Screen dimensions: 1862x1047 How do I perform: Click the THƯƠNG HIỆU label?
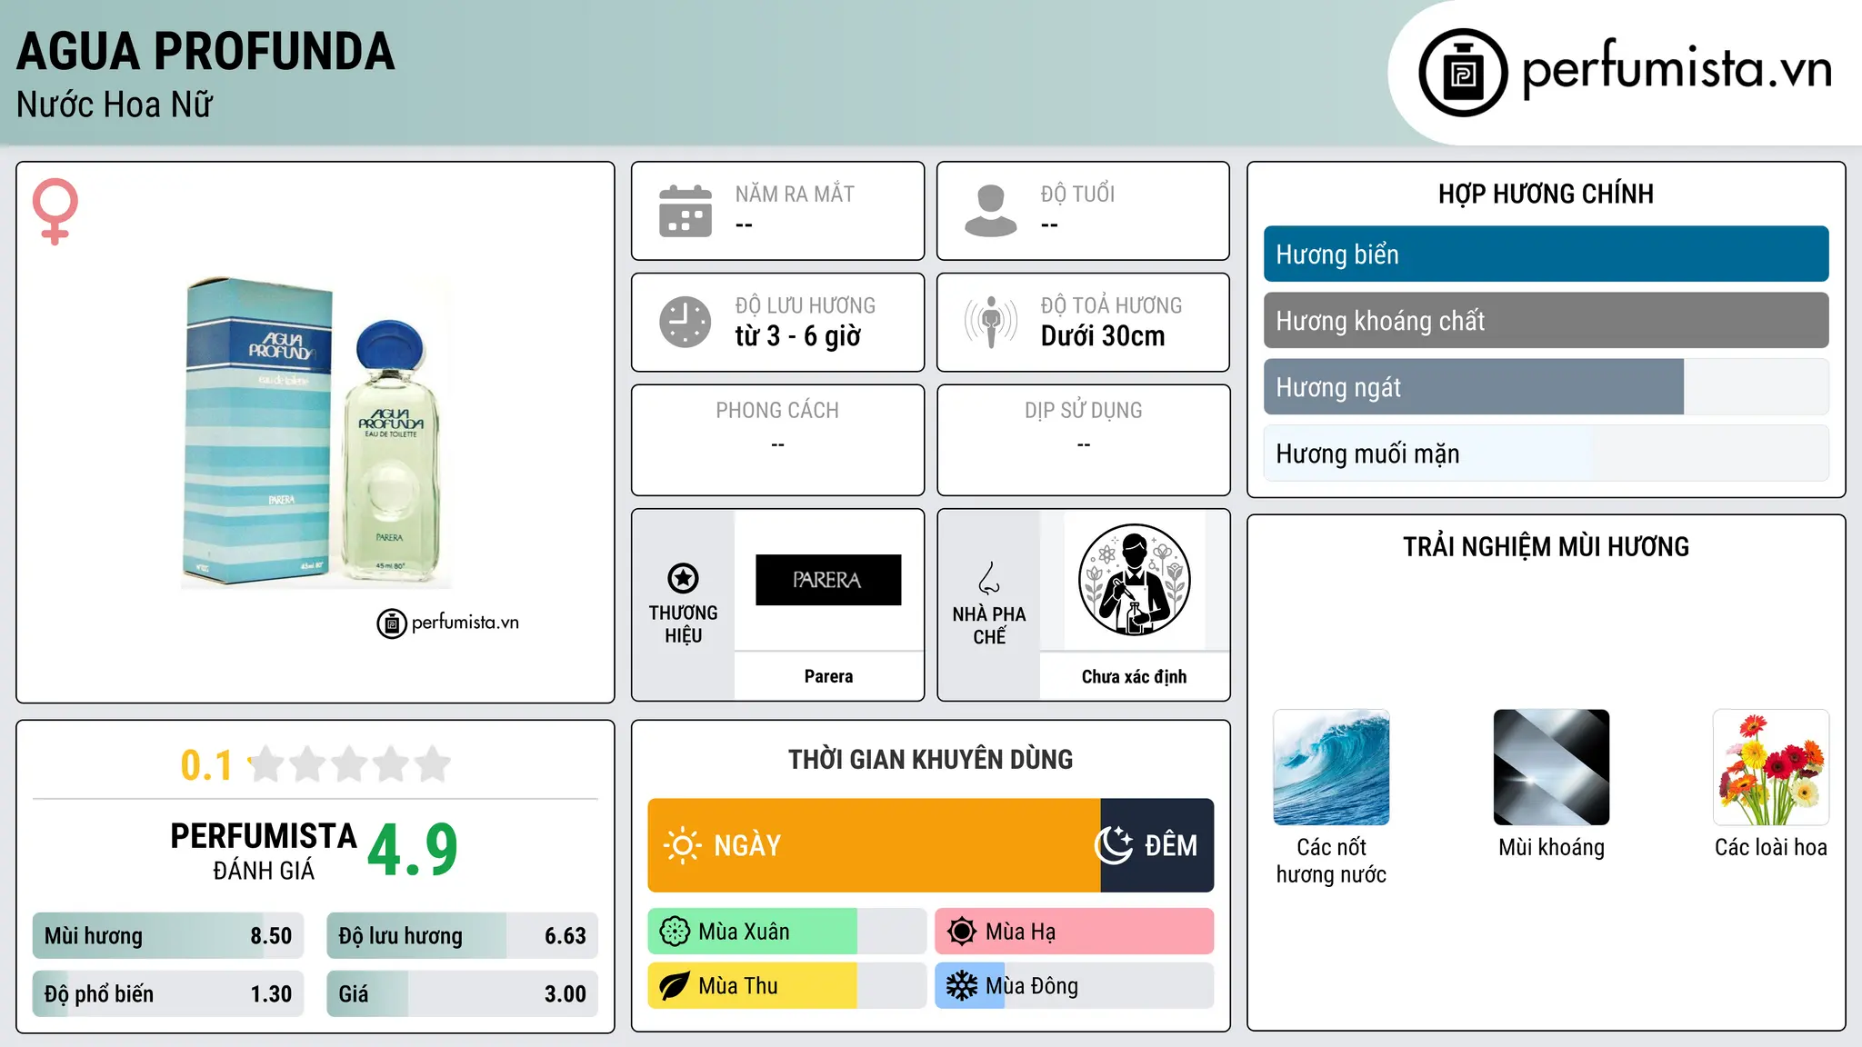pyautogui.click(x=683, y=623)
